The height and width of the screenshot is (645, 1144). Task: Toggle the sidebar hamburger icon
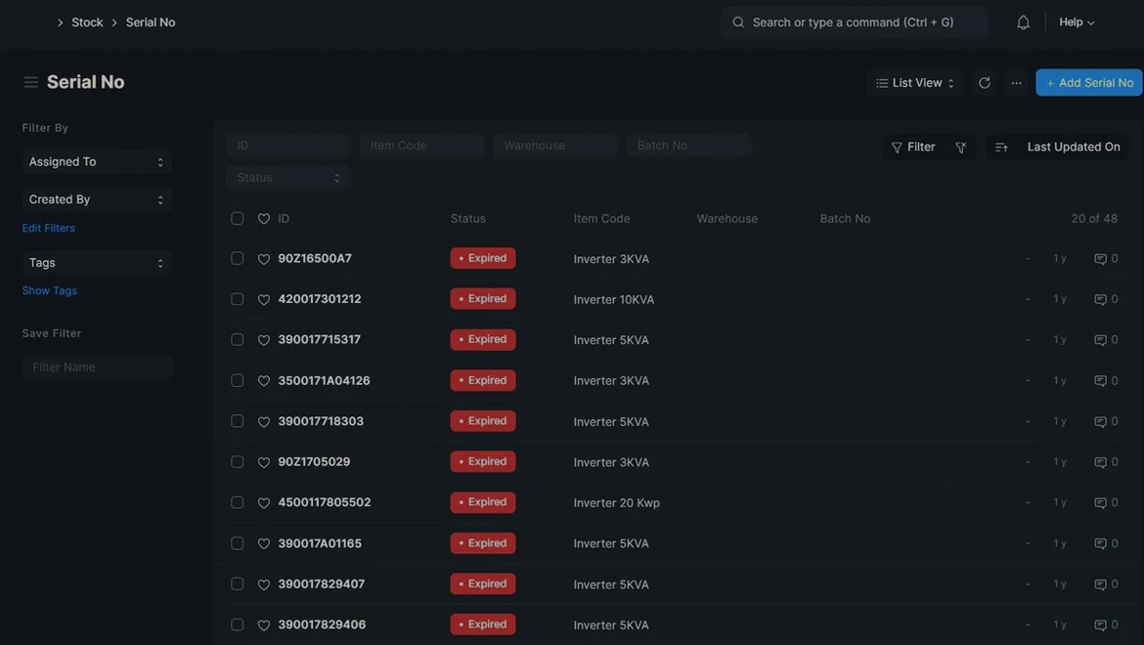point(31,82)
